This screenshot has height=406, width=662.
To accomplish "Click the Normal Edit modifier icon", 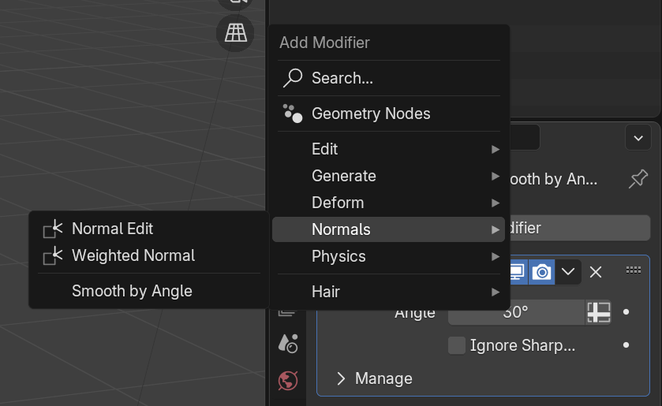I will (x=53, y=229).
